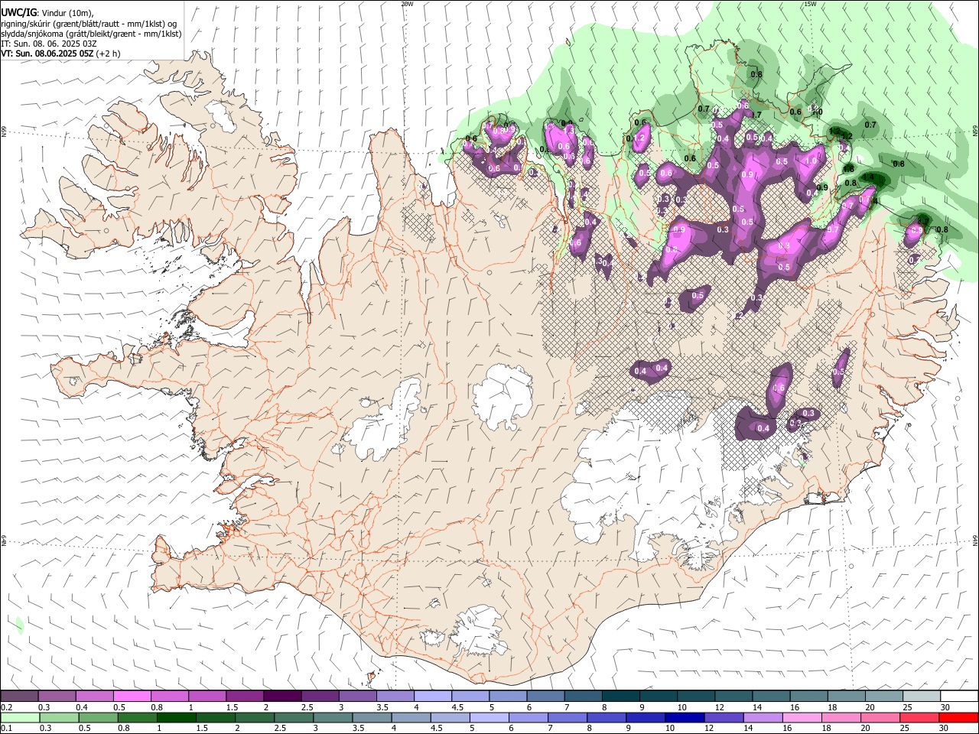The image size is (979, 734).
Task: Click the darkest green rain swatch from 1 to 1.5
Action: 177,718
